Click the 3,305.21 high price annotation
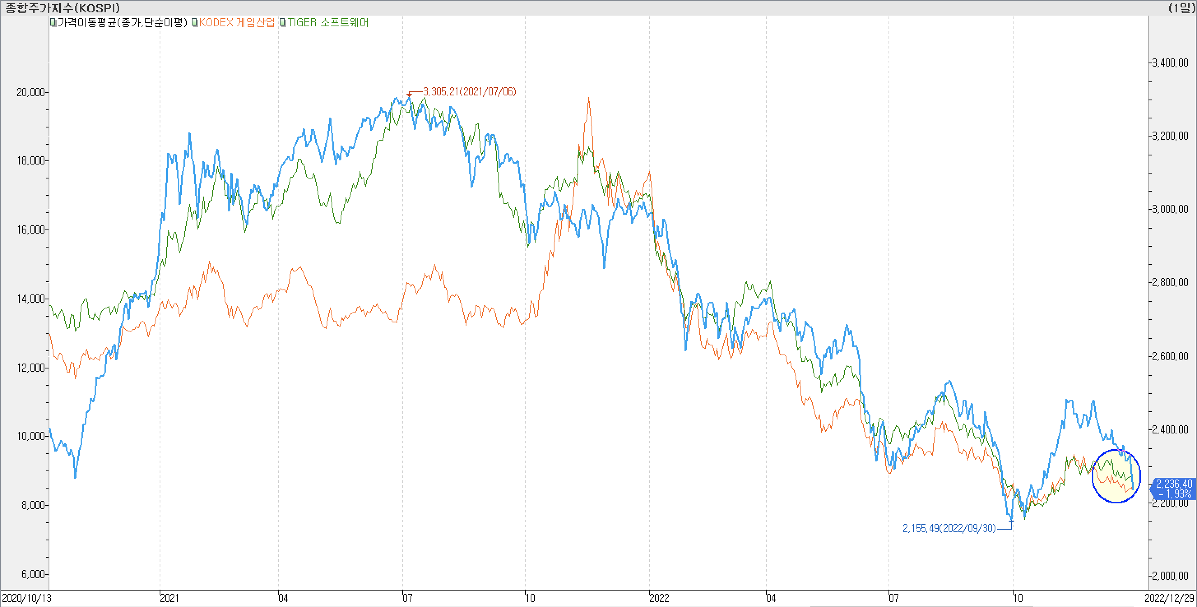Image resolution: width=1197 pixels, height=607 pixels. pyautogui.click(x=469, y=91)
